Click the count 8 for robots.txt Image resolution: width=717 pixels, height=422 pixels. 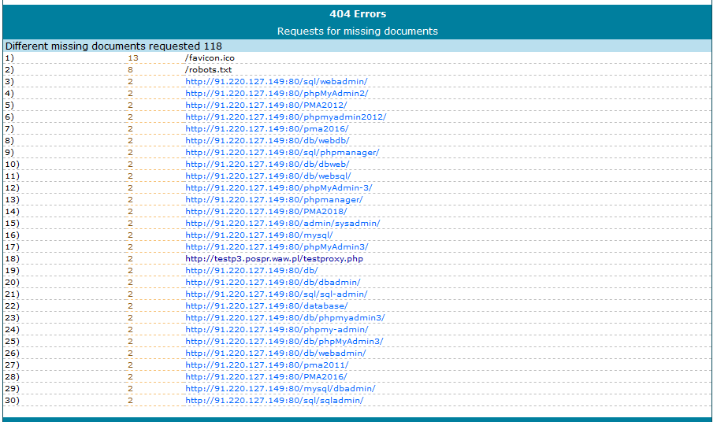point(130,70)
